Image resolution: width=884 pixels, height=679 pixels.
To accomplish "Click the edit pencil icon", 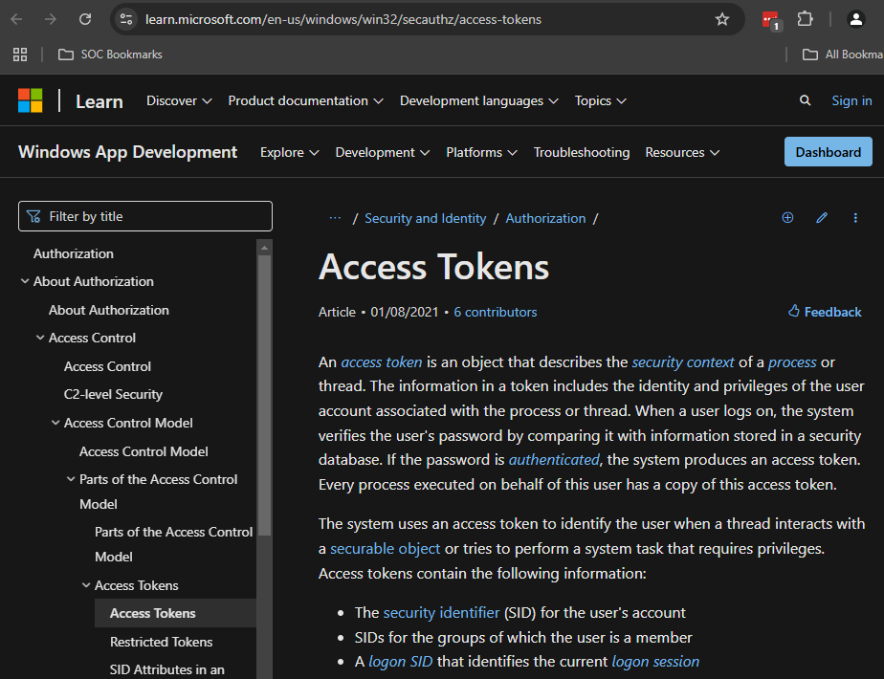I will point(821,218).
